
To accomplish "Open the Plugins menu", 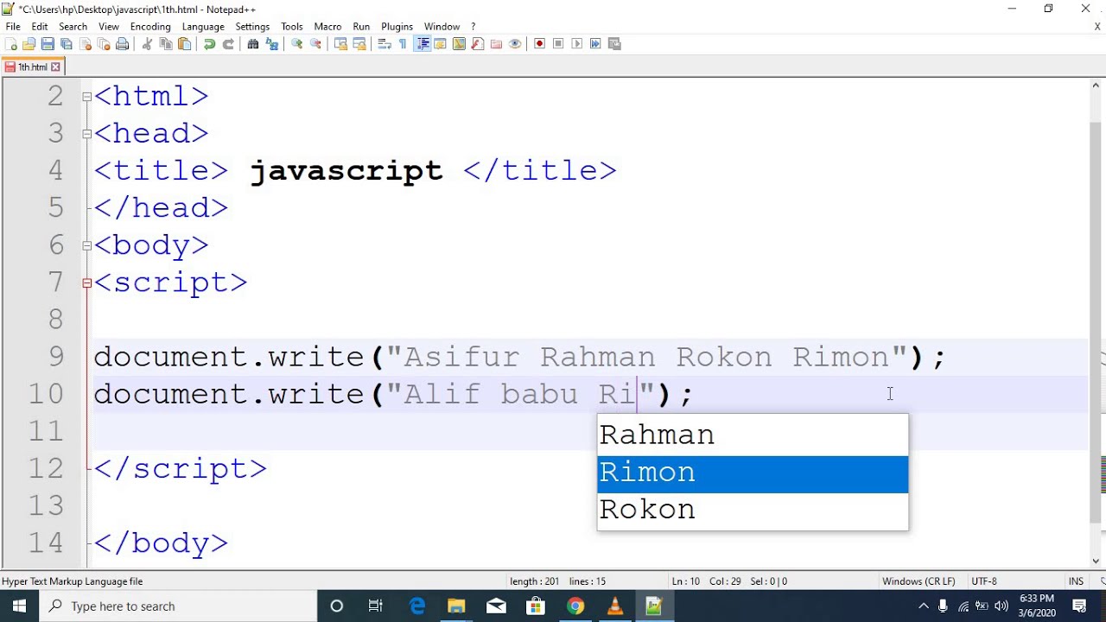I will (x=397, y=27).
